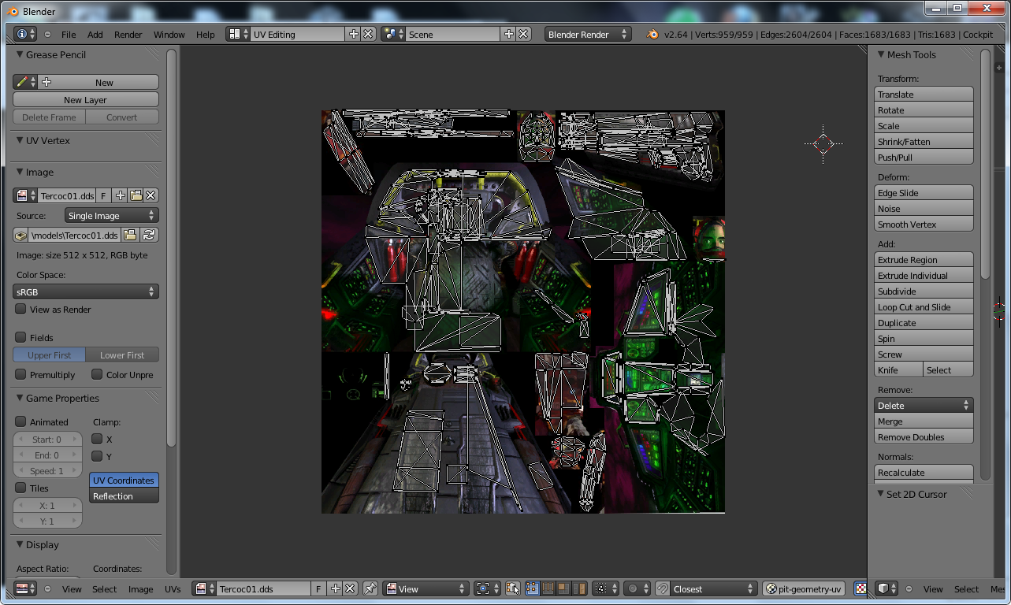
Task: Toggle fake user F beside Tercoc01.dds in Image panel
Action: (x=103, y=195)
